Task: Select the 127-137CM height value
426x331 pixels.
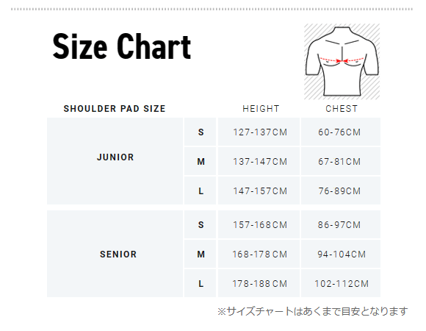Action: 260,132
